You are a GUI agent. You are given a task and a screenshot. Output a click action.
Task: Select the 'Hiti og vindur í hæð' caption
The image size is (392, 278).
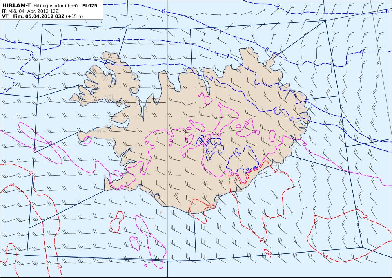pyautogui.click(x=56, y=5)
